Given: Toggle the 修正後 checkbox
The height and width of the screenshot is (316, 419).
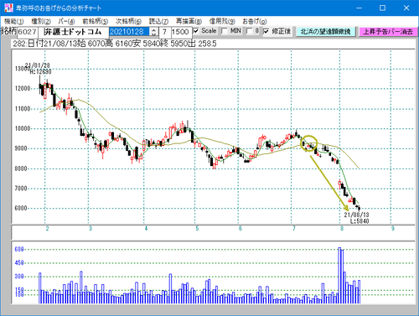Looking at the screenshot, I should 266,31.
